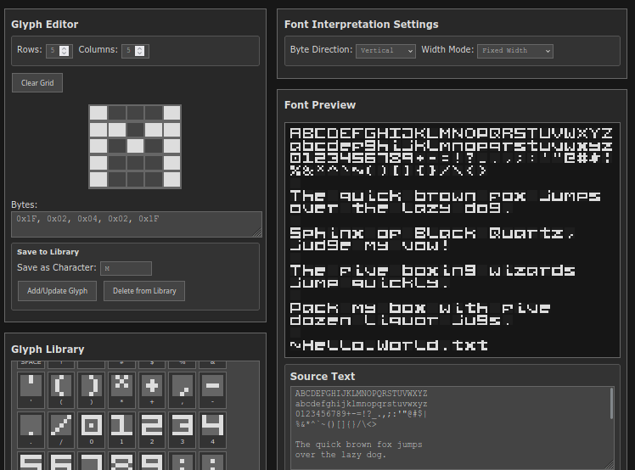
Task: Focus the Save as Character field
Action: 126,268
